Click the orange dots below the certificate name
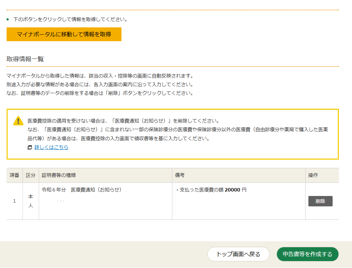Screen dimensions: 352x268 61,201
